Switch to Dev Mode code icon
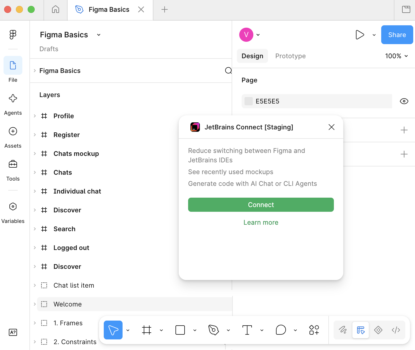The image size is (415, 350). click(x=396, y=330)
